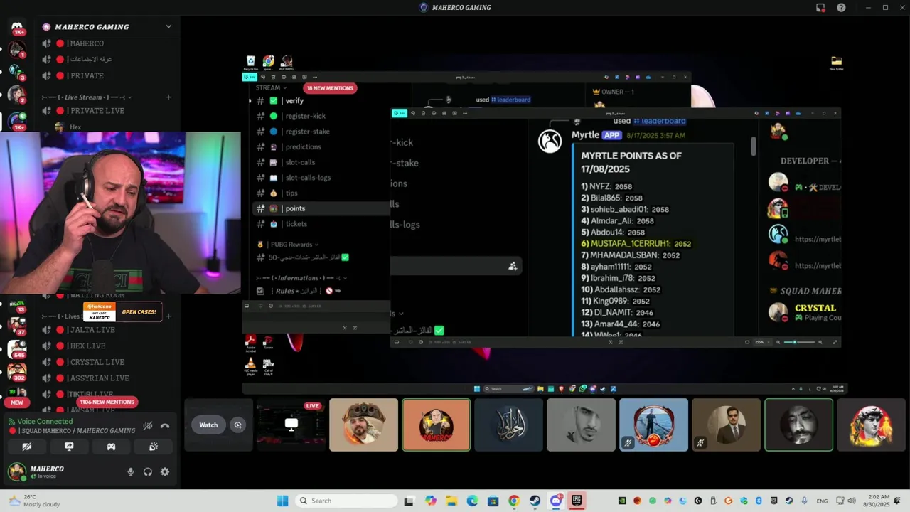Image resolution: width=910 pixels, height=512 pixels.
Task: Open the Windows Start button
Action: [282, 501]
